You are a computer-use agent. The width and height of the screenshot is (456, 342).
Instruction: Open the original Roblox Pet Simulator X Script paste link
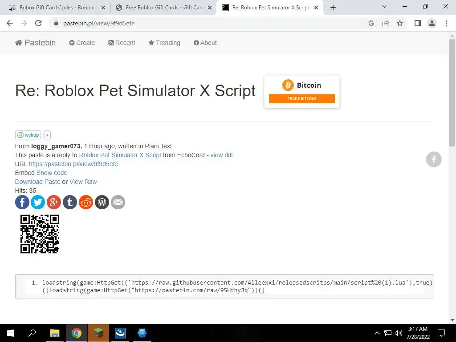120,155
